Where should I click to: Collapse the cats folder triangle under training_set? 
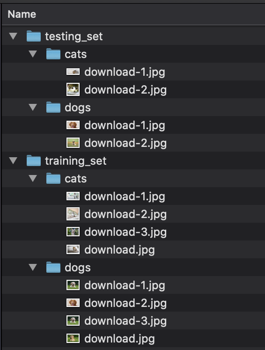tap(33, 178)
